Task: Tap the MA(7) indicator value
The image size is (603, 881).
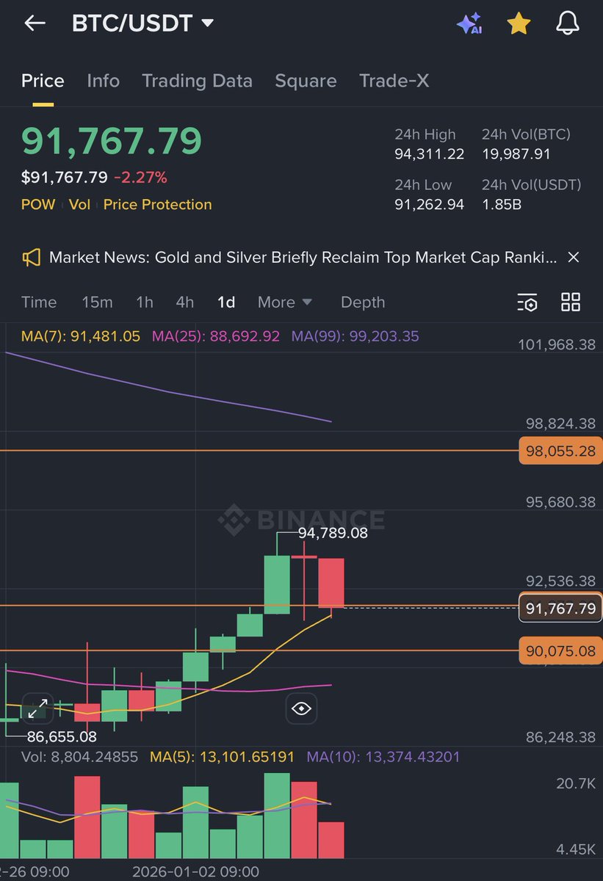Action: click(x=81, y=336)
